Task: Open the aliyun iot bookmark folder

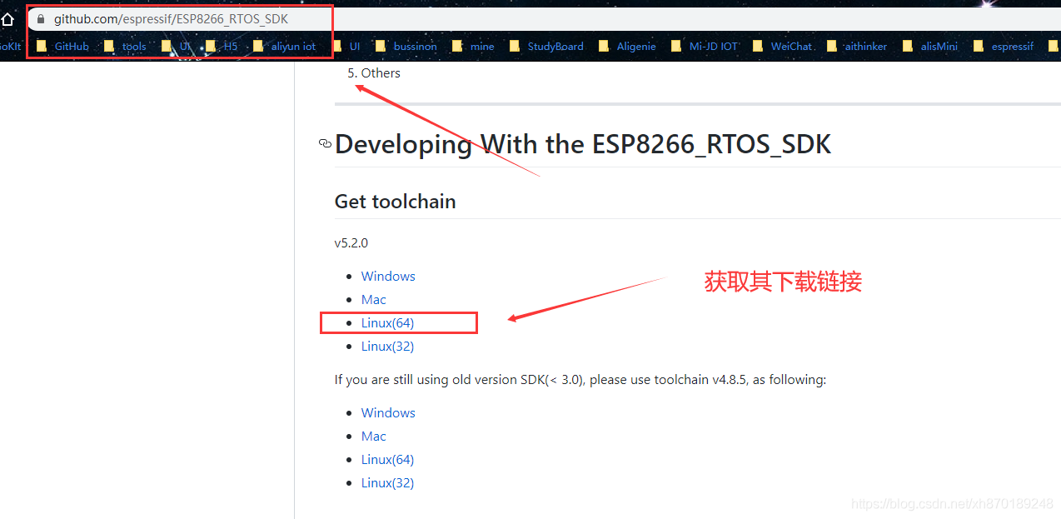Action: tap(285, 47)
